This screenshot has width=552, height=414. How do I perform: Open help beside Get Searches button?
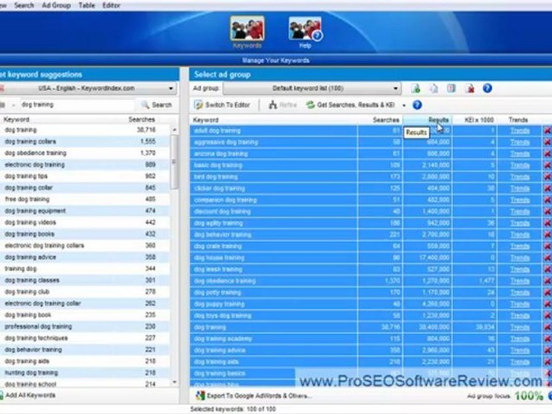(417, 105)
